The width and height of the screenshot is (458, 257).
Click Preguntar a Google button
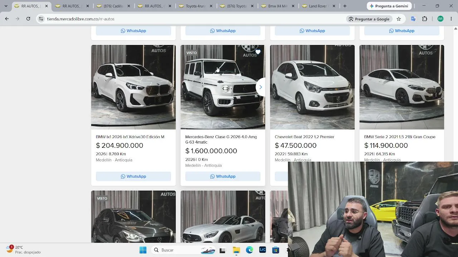coord(369,19)
